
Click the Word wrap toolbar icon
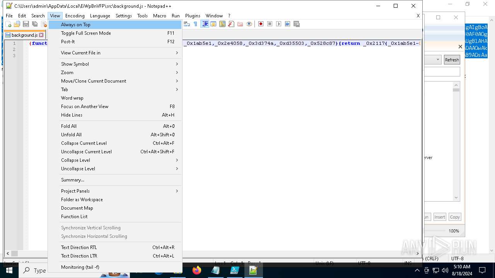click(x=187, y=24)
